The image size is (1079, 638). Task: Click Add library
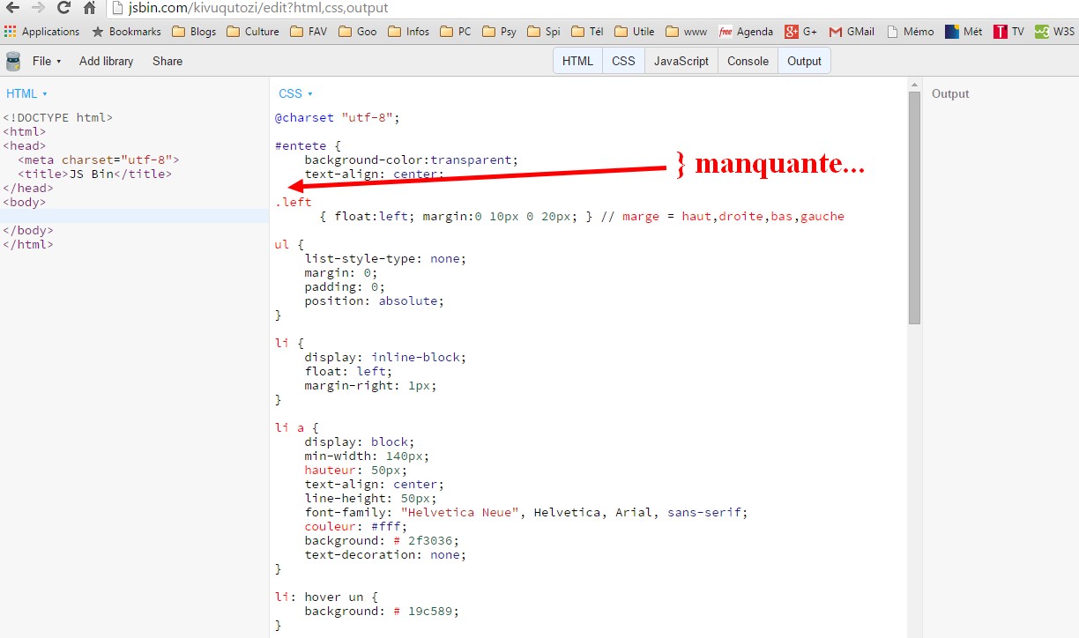106,61
